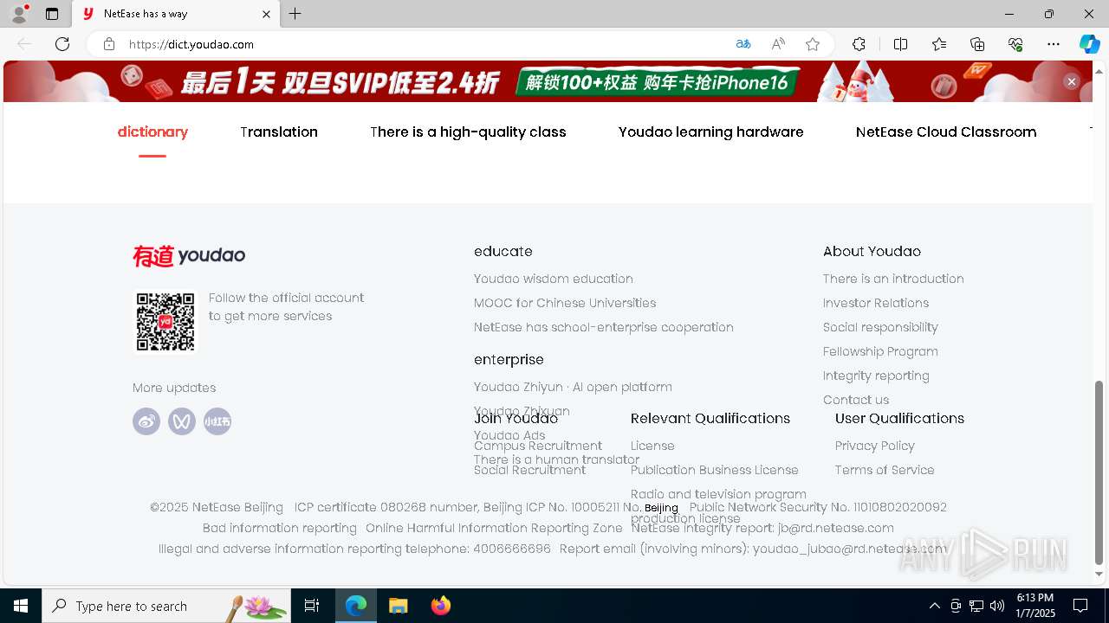Click the address bar URL field

425,44
